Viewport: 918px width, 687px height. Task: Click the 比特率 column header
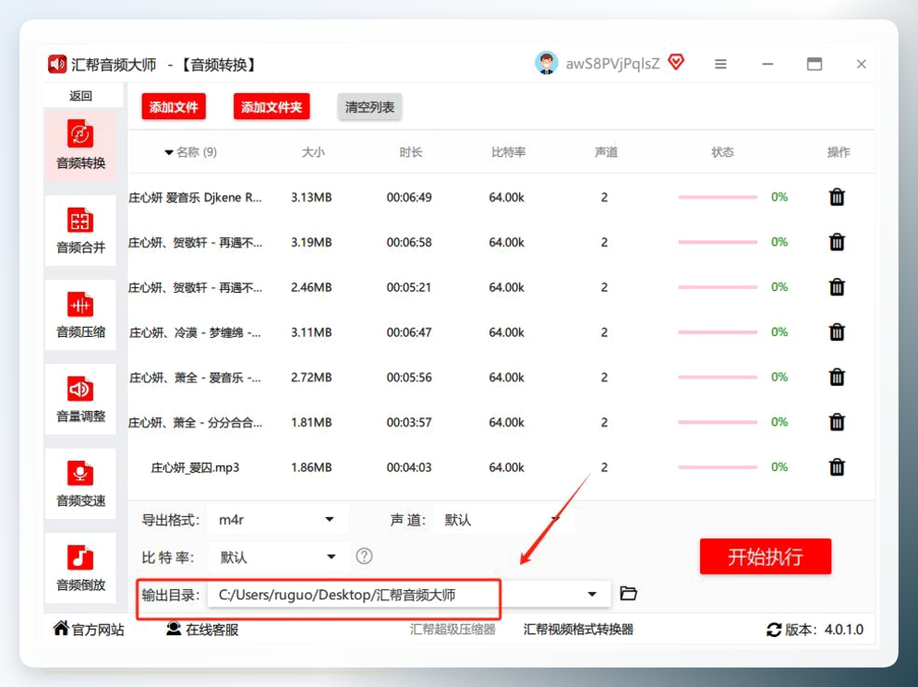[508, 152]
